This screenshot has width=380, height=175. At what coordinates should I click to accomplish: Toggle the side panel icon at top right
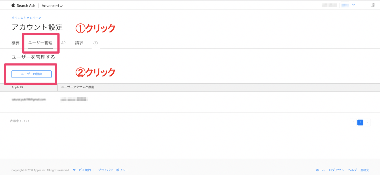click(x=373, y=5)
